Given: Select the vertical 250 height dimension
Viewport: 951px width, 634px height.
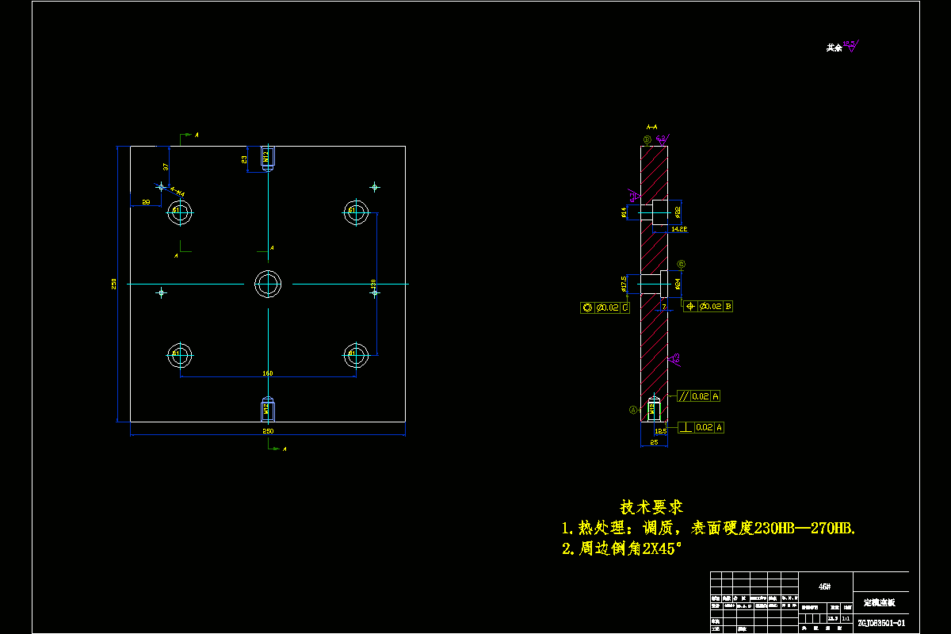Looking at the screenshot, I should coord(114,284).
